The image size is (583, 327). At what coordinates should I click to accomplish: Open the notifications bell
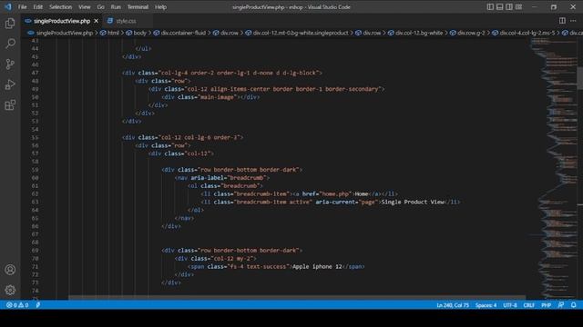click(573, 305)
